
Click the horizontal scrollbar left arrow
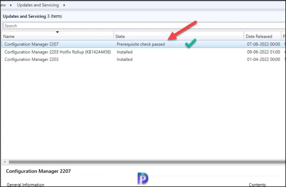[5, 162]
